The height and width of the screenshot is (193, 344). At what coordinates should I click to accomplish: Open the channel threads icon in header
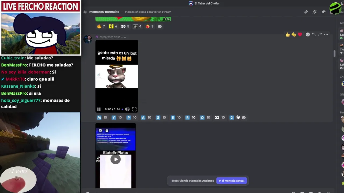click(x=306, y=12)
